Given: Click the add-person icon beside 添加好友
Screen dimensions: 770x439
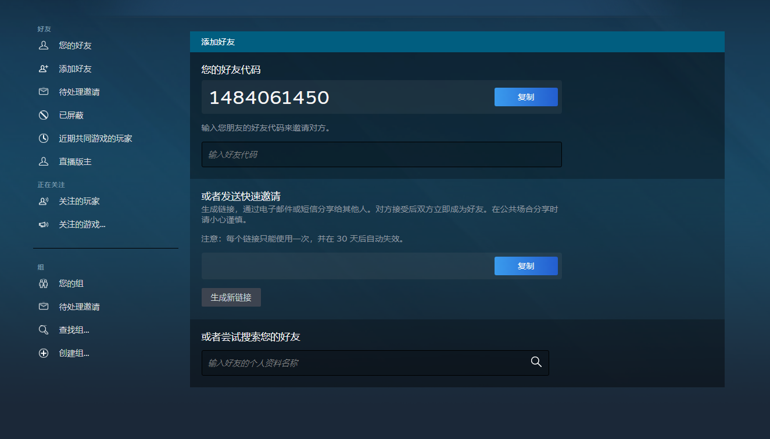Looking at the screenshot, I should click(x=44, y=69).
